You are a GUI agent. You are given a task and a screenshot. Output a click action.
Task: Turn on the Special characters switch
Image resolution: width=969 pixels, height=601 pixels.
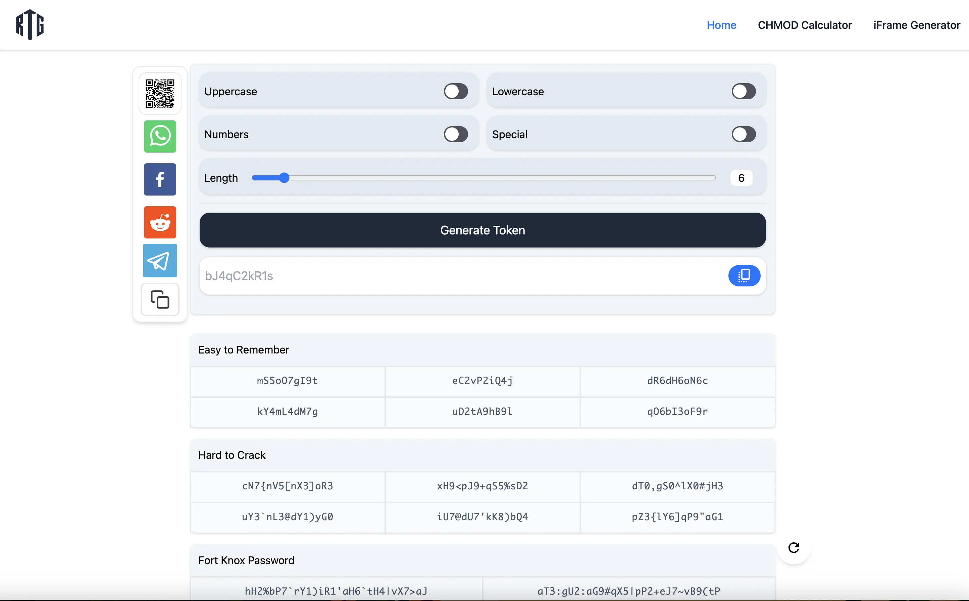(x=743, y=134)
